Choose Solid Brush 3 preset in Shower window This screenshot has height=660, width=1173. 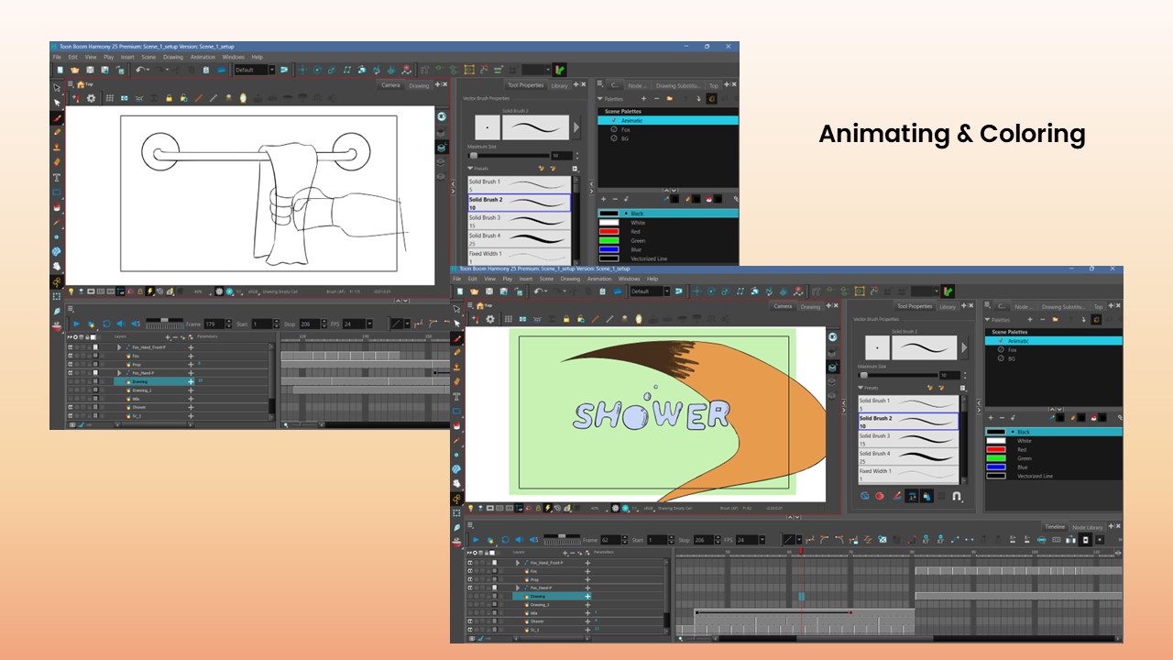[x=909, y=438]
